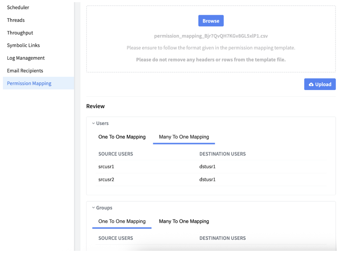This screenshot has width=337, height=253.
Task: Open Scheduler in the sidebar
Action: (18, 7)
